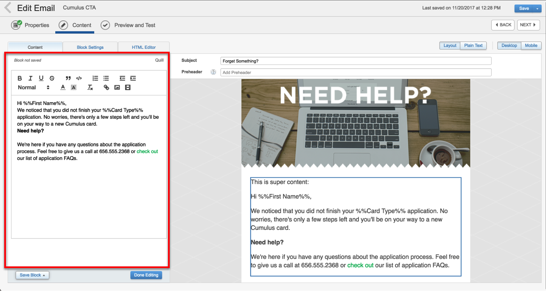Open the Block Settings tab

tap(90, 47)
